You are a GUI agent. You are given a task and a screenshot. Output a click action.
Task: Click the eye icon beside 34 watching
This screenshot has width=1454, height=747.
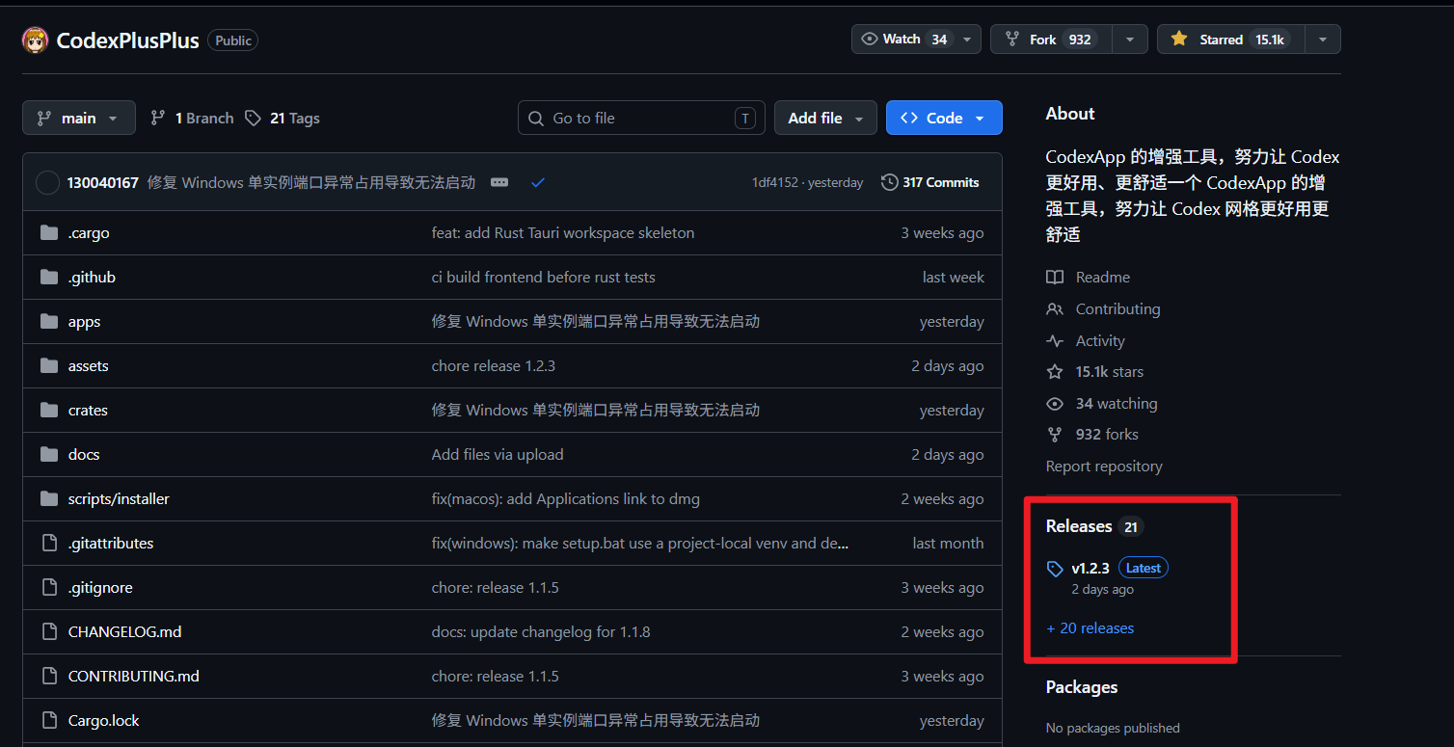click(x=1055, y=404)
